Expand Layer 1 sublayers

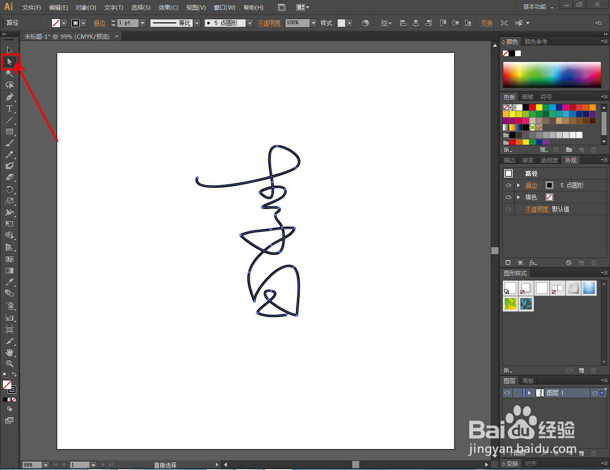(529, 393)
